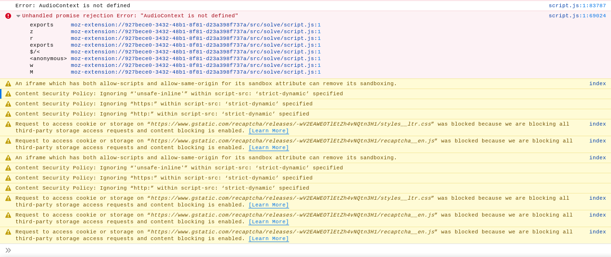Screen dimensions: 611x257
Task: Open the index link of the first recaptcha__en.js warning
Action: point(597,141)
